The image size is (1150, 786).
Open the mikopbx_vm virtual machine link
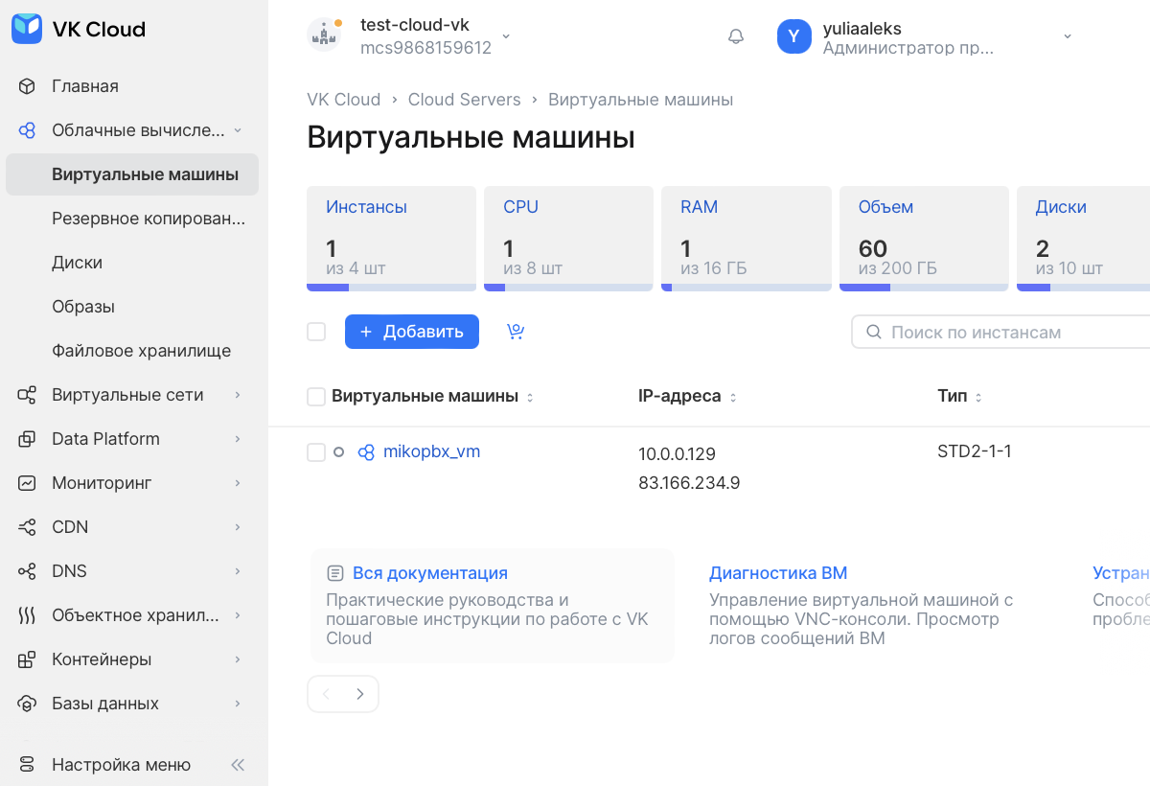pyautogui.click(x=431, y=451)
